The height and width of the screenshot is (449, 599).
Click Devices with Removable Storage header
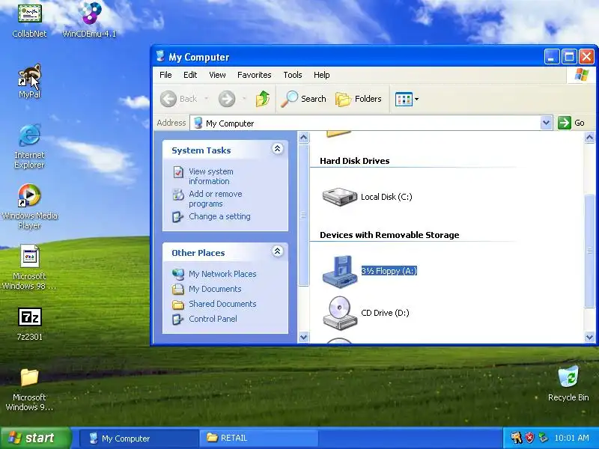click(x=389, y=235)
